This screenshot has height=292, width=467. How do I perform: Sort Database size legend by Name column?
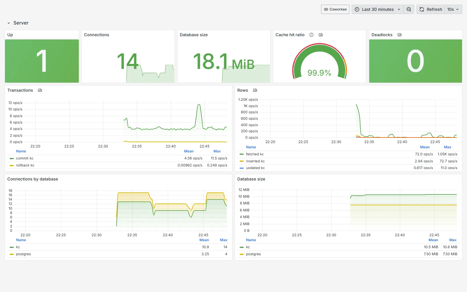[251, 240]
